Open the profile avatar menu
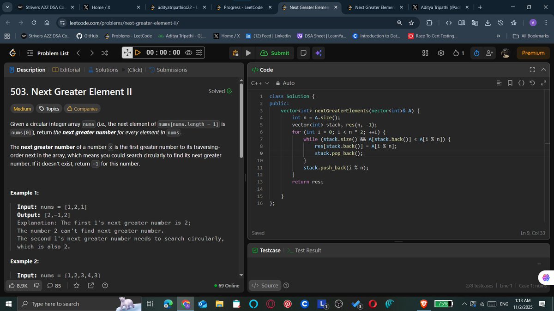554x311 pixels. tap(506, 53)
